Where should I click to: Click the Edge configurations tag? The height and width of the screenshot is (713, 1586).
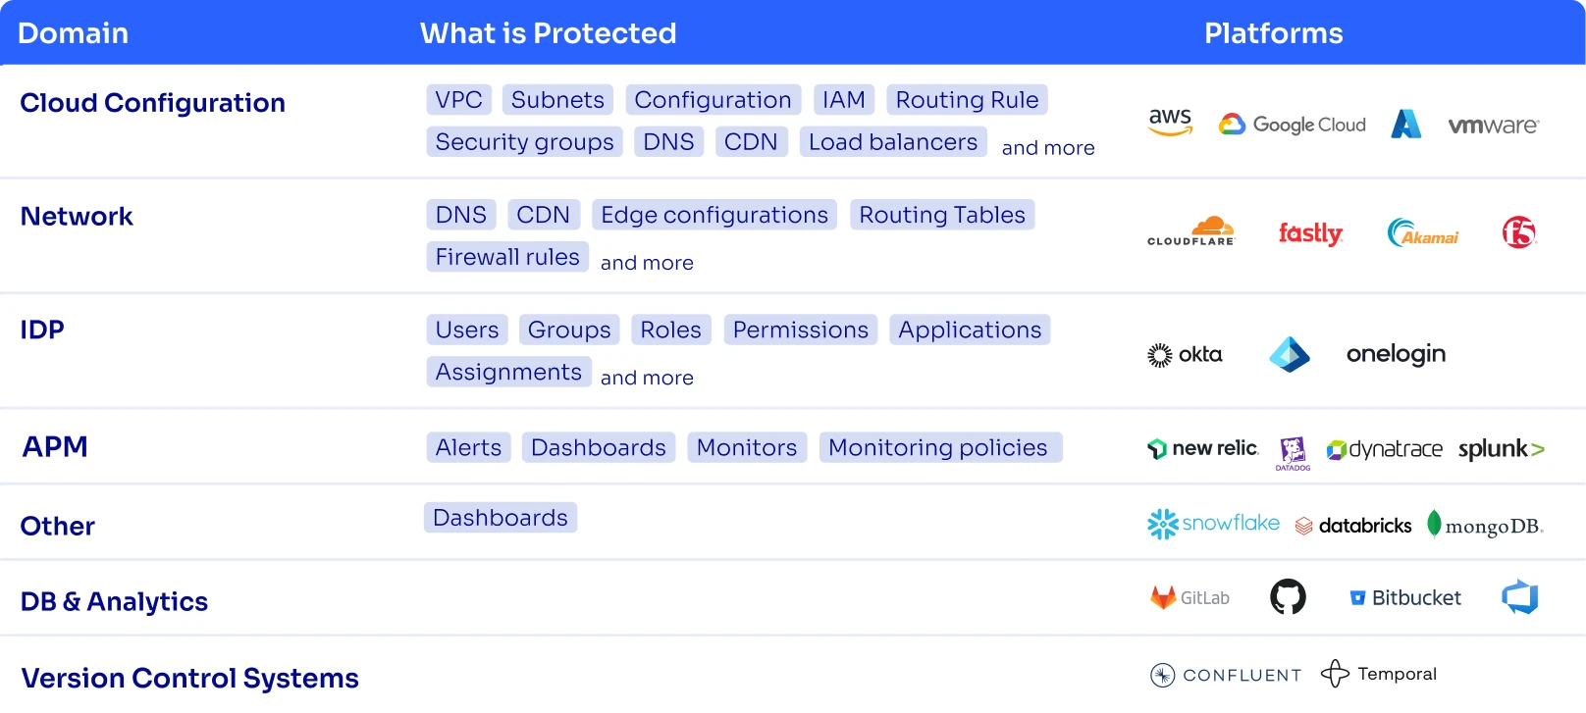[x=714, y=215]
